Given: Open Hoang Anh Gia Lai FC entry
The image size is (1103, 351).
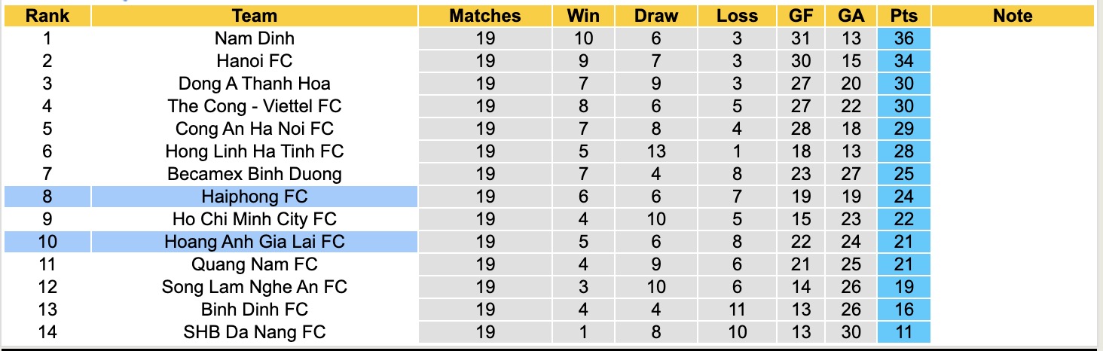Looking at the screenshot, I should [255, 242].
